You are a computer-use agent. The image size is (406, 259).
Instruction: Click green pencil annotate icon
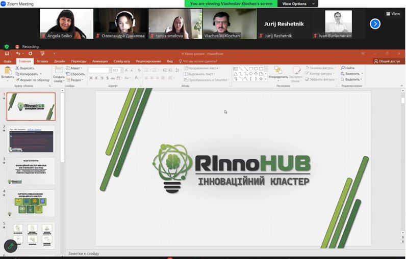click(x=11, y=246)
